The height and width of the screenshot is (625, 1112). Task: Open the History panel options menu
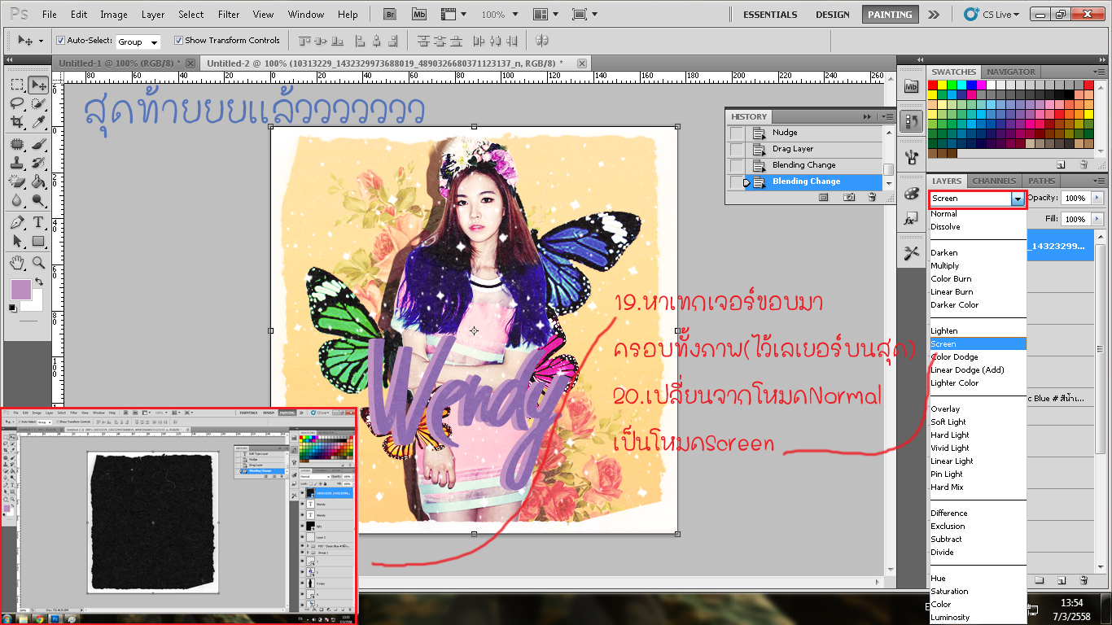(888, 116)
